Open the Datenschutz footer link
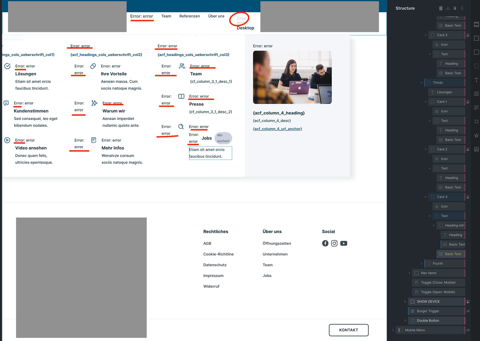 [x=215, y=265]
